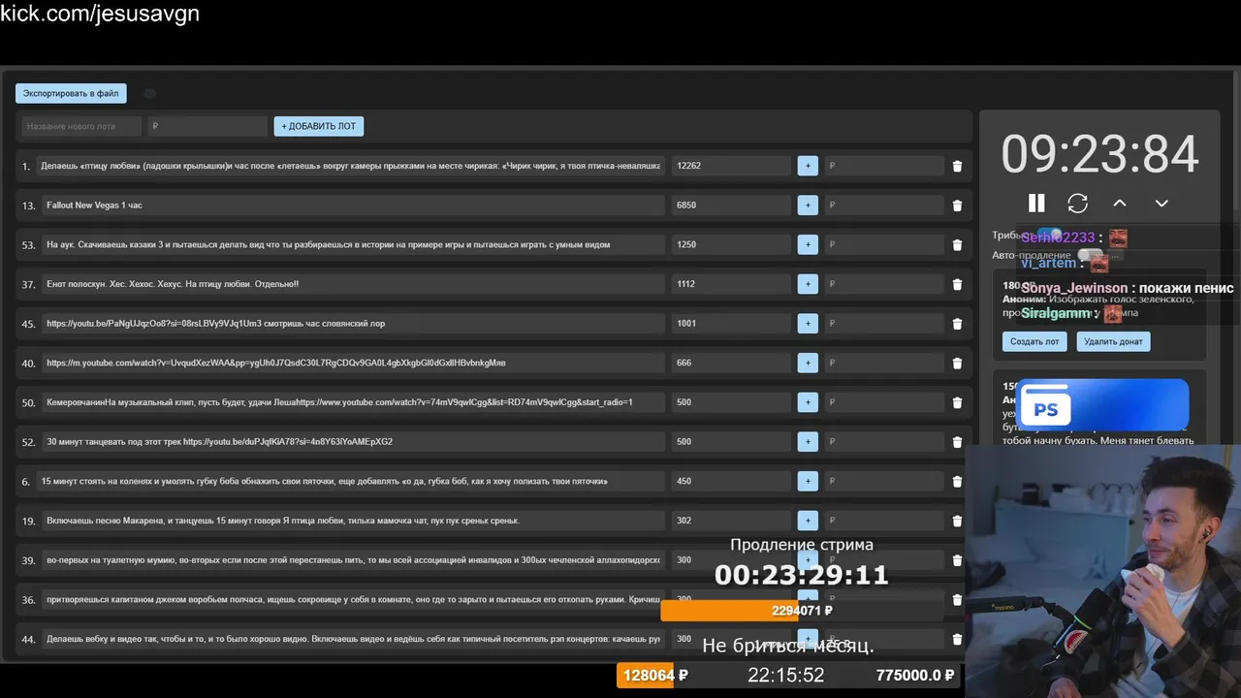Remove lot 37 using its trash icon
Viewport: 1241px width, 698px height.
[x=957, y=284]
